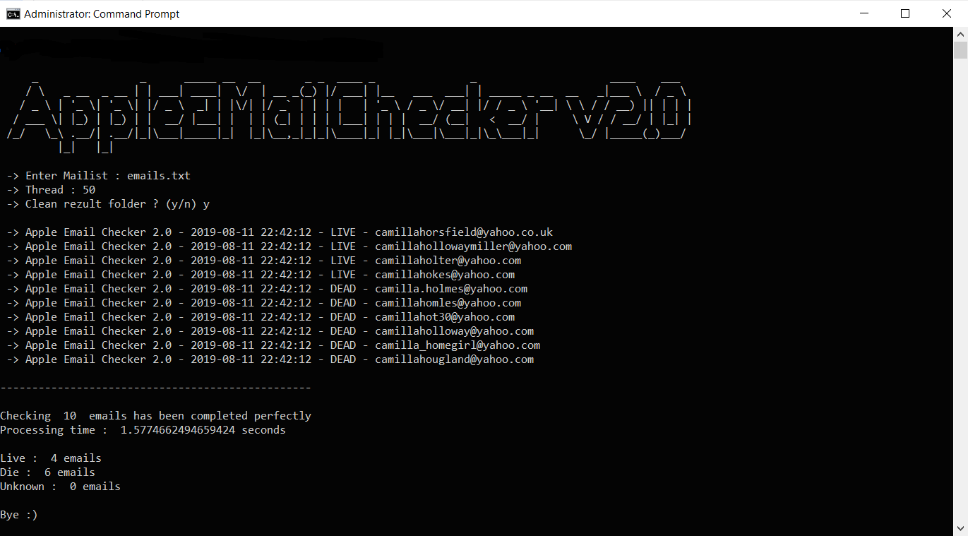Click the Thread : 50 line
968x536 pixels.
tap(51, 190)
